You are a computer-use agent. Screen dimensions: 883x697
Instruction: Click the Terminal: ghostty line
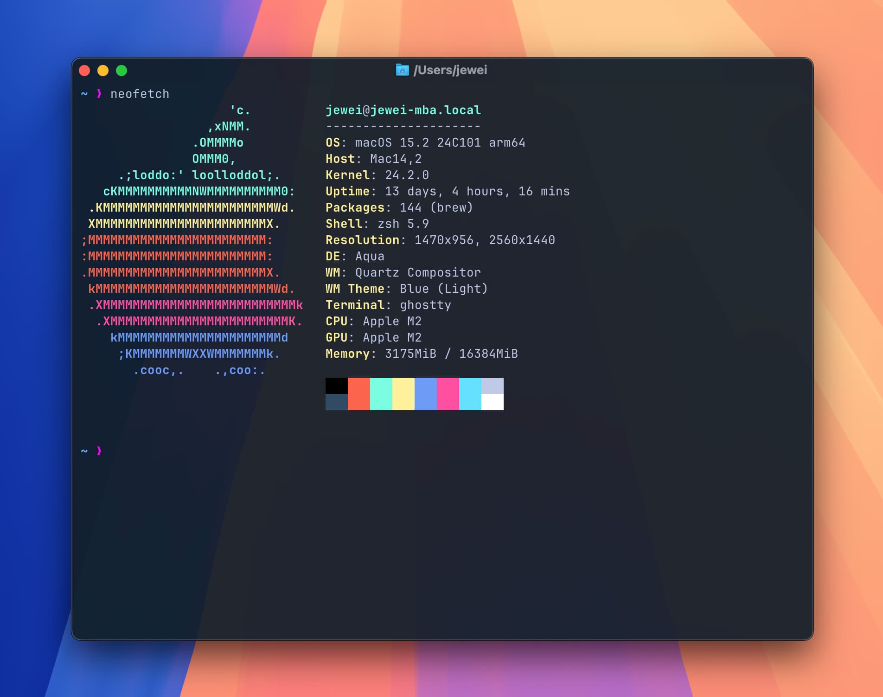(x=388, y=305)
